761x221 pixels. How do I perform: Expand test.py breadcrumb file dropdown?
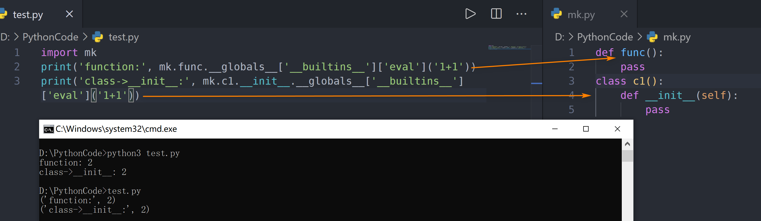124,37
